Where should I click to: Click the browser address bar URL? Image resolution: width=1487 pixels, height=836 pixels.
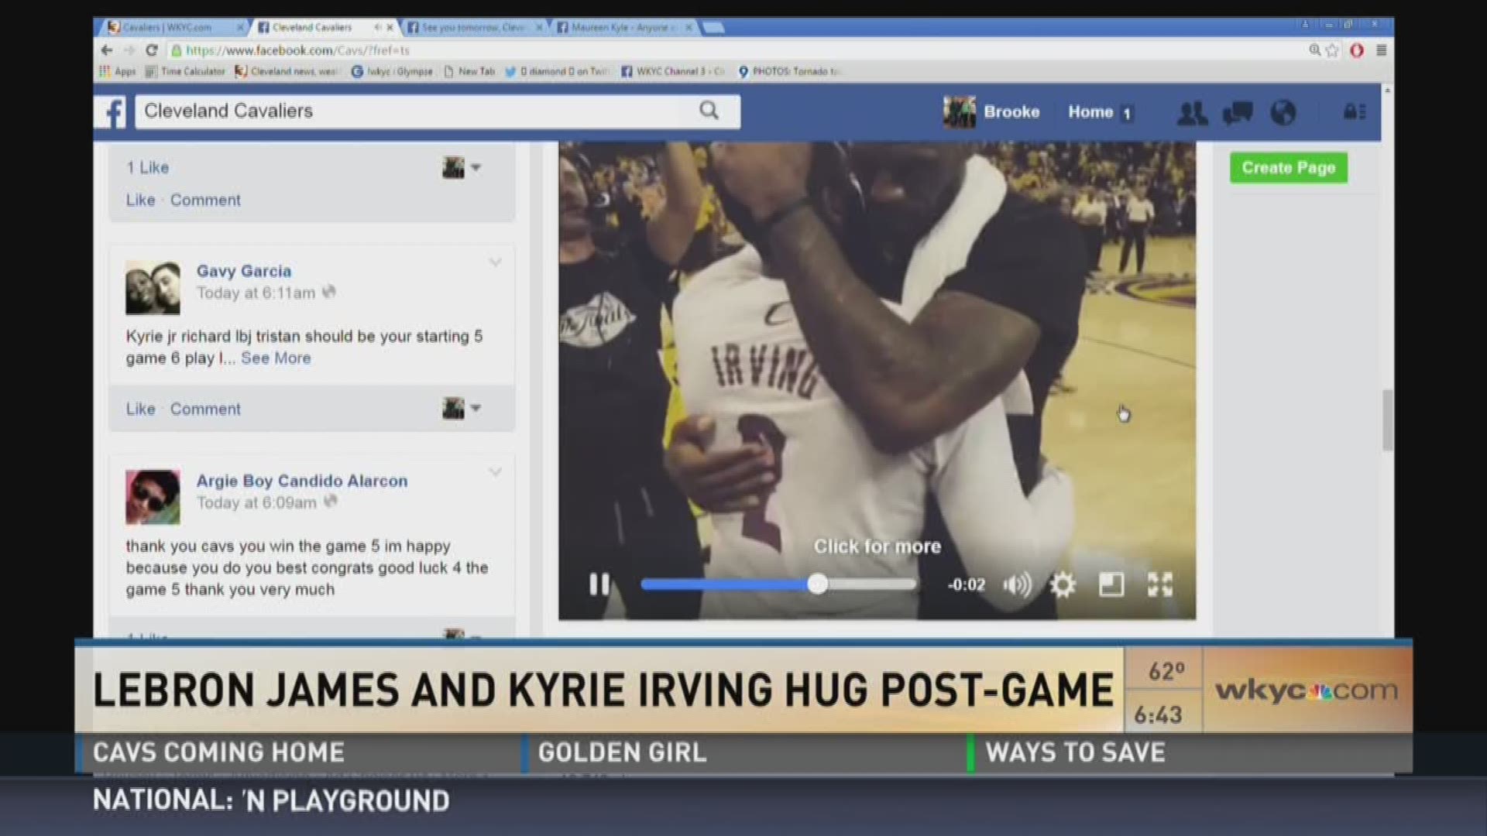point(298,50)
